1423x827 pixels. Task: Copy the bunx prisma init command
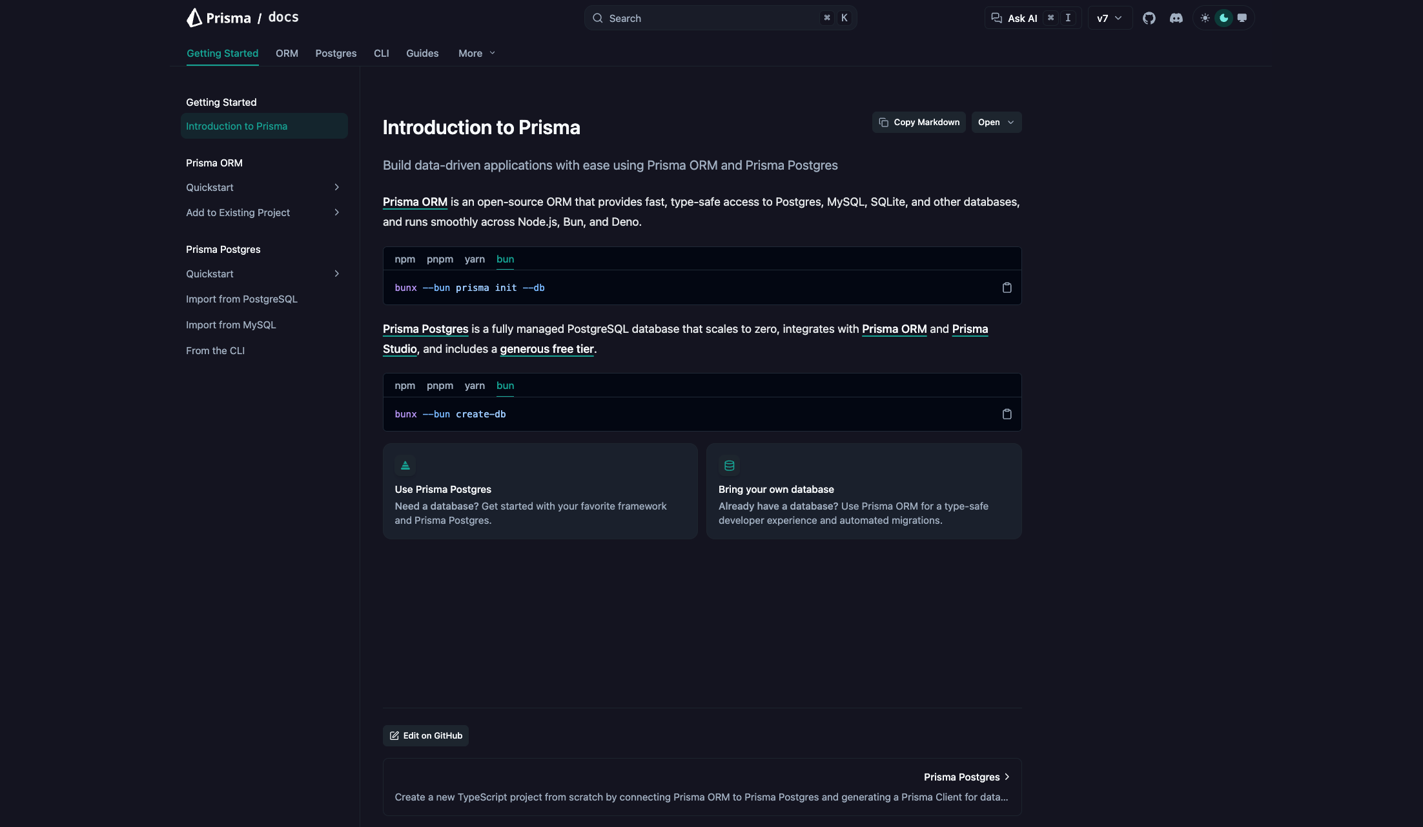[x=1007, y=288]
